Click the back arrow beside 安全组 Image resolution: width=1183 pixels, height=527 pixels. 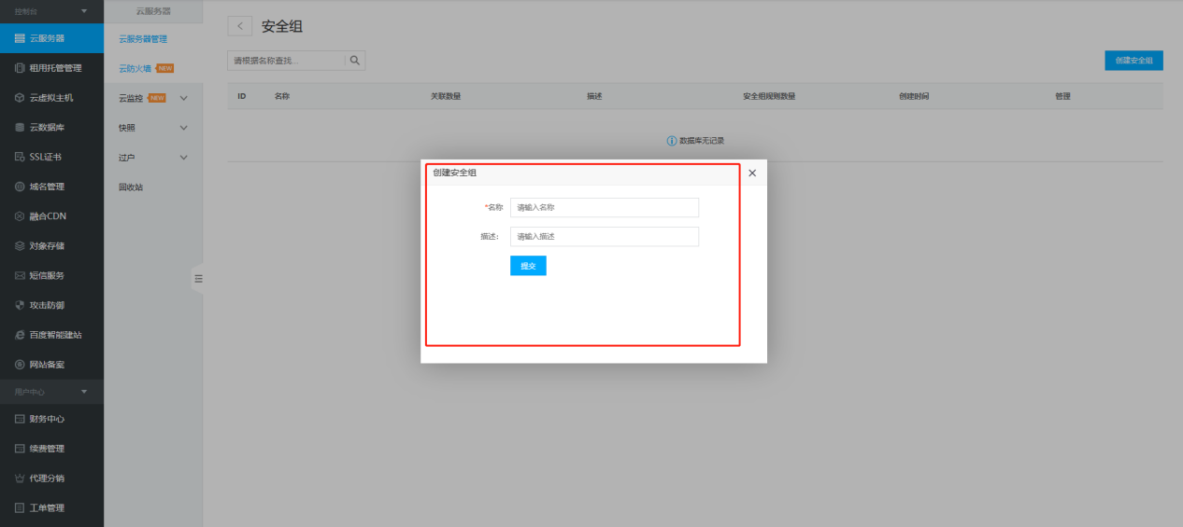click(240, 26)
